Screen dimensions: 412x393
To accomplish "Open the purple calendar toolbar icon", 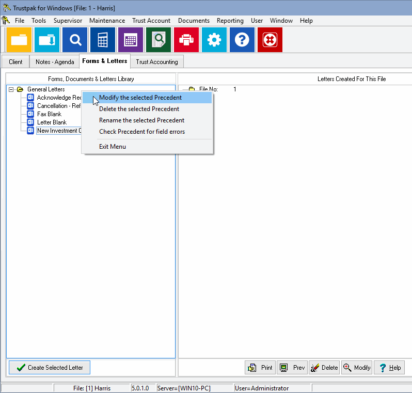I will point(131,40).
